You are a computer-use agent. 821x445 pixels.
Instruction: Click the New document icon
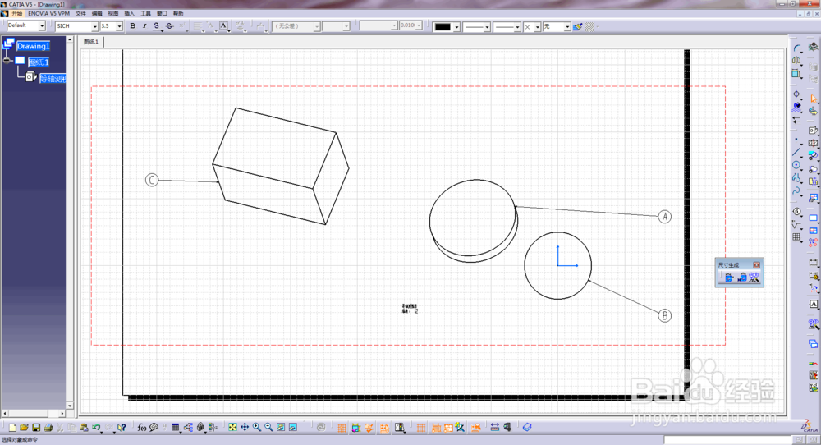(x=12, y=428)
